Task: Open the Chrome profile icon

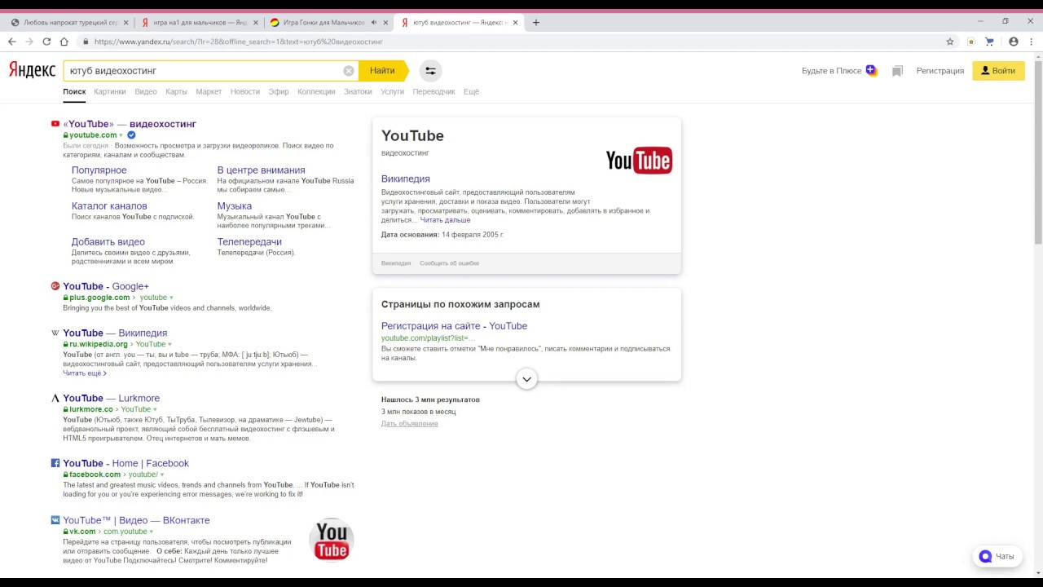Action: pos(1014,42)
